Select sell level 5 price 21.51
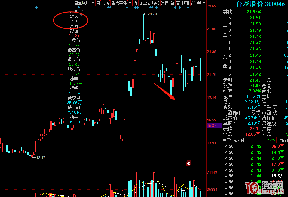The height and width of the screenshot is (197, 288). 255,18
